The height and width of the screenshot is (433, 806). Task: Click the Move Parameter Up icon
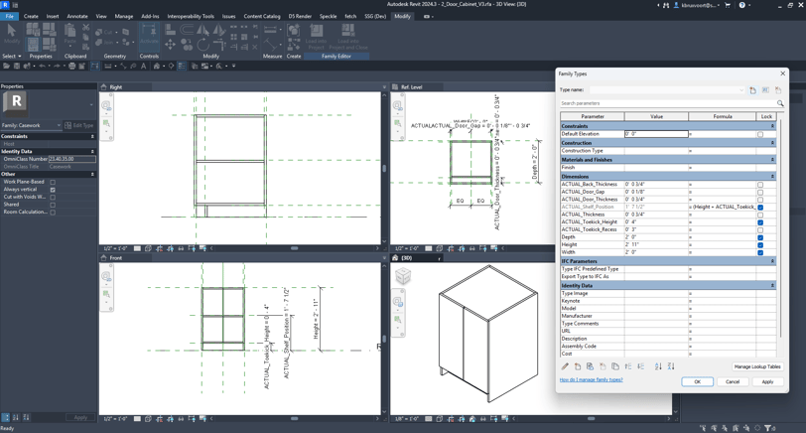coord(628,366)
